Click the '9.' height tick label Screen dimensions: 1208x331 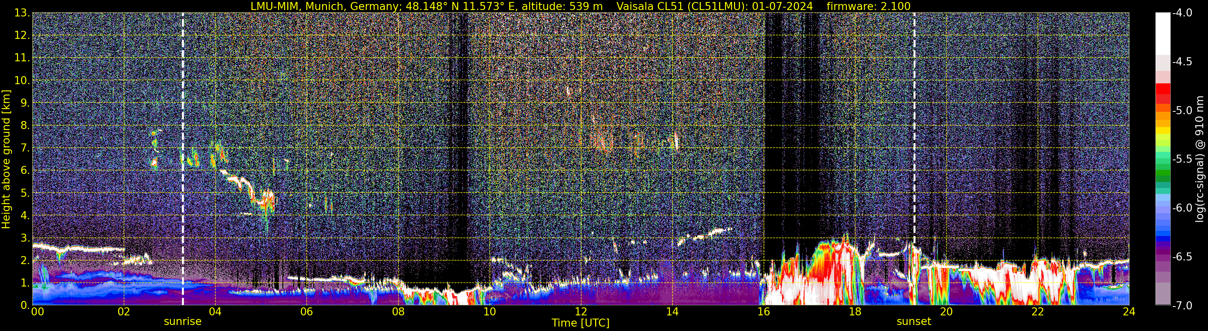(x=25, y=103)
